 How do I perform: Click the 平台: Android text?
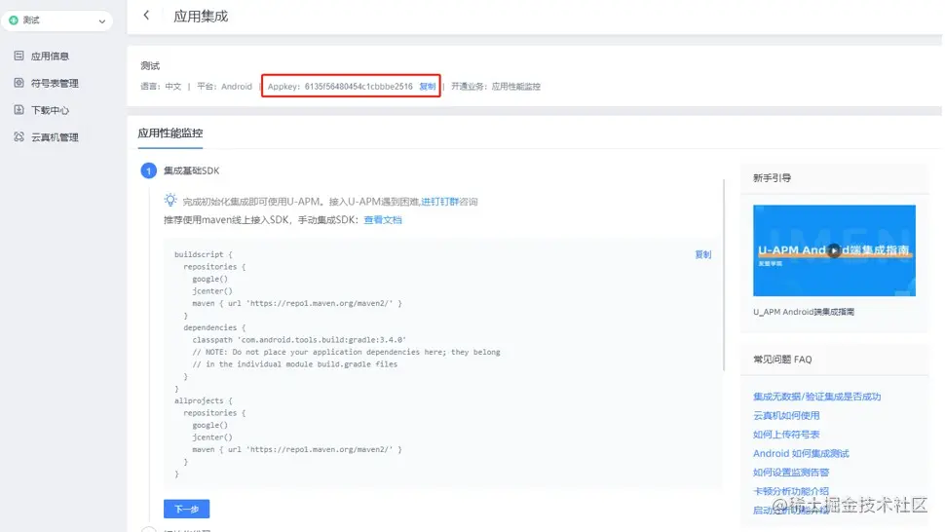pyautogui.click(x=224, y=86)
